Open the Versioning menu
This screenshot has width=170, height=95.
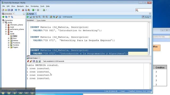[35, 6]
